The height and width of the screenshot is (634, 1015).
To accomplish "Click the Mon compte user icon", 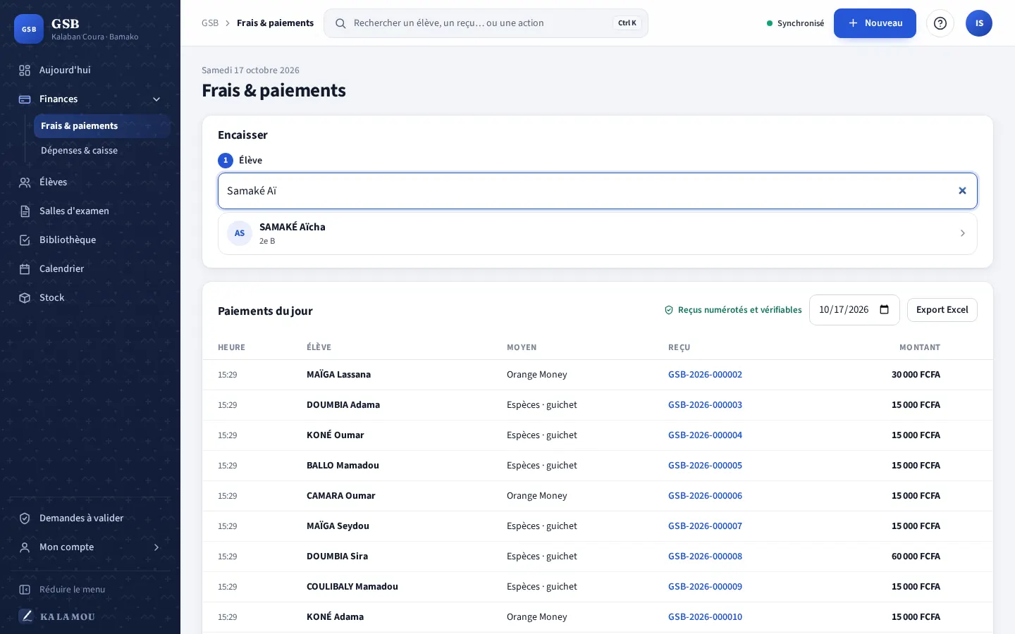I will [x=25, y=547].
